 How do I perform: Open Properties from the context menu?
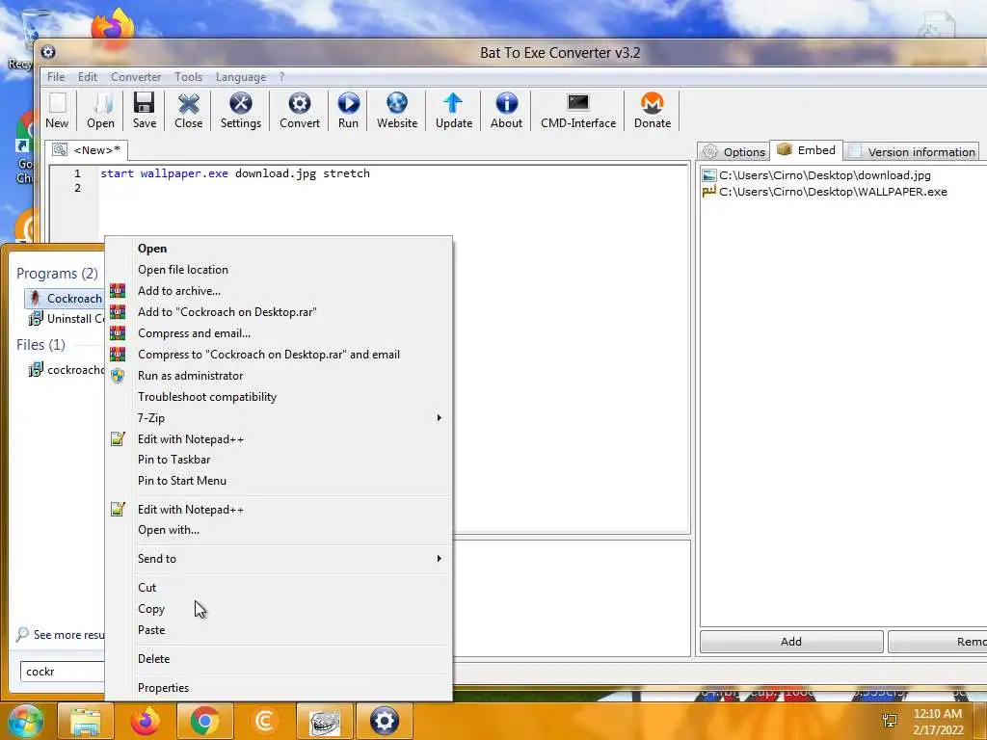point(279,688)
